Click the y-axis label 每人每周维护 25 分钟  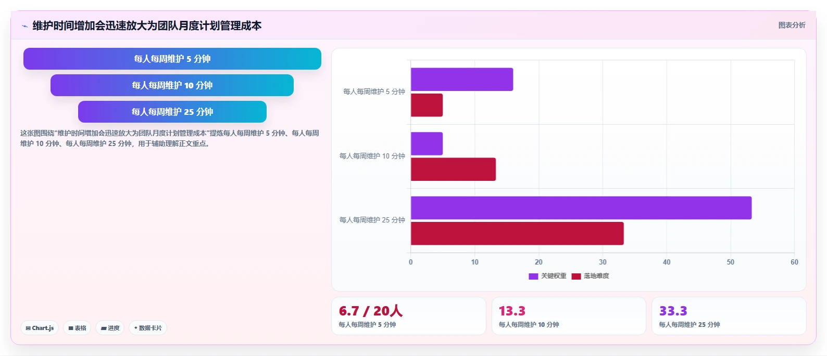(x=372, y=220)
